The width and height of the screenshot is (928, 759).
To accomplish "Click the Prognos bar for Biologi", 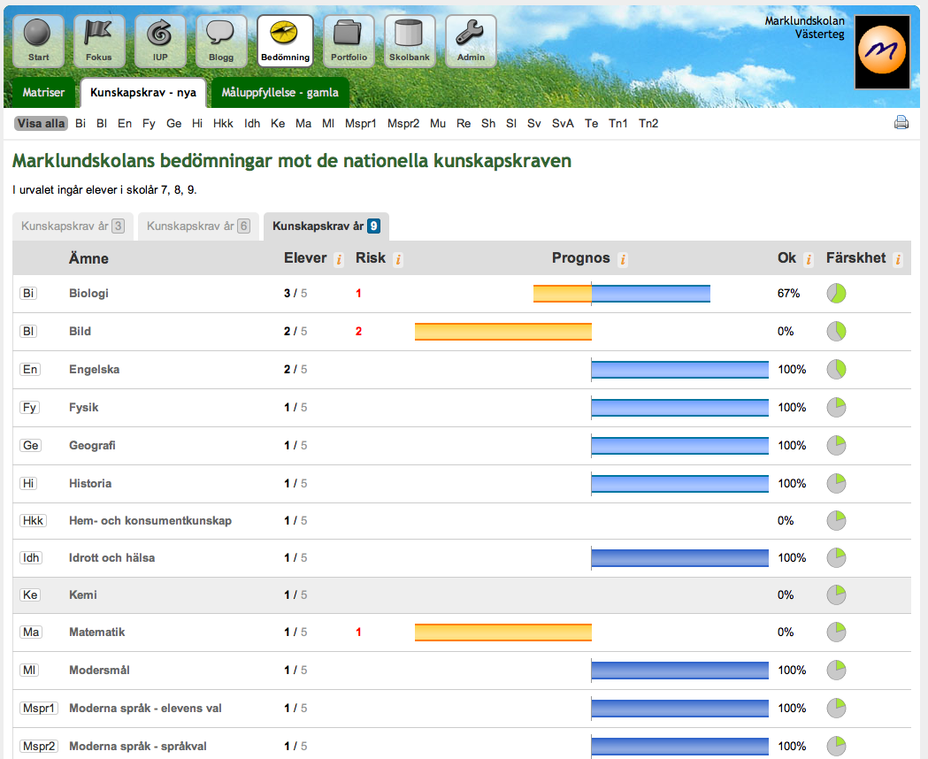I will (621, 293).
